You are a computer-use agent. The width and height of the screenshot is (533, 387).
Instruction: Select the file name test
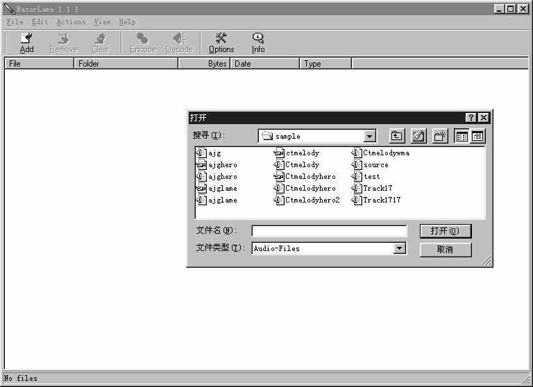point(372,176)
